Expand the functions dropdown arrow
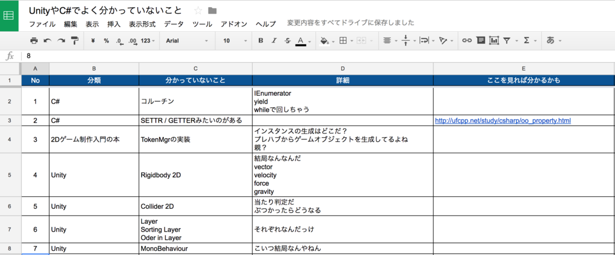615x255 pixels. point(536,41)
